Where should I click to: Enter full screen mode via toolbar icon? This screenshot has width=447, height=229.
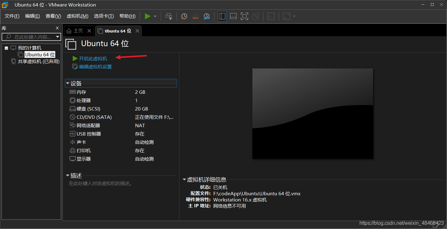[244, 16]
